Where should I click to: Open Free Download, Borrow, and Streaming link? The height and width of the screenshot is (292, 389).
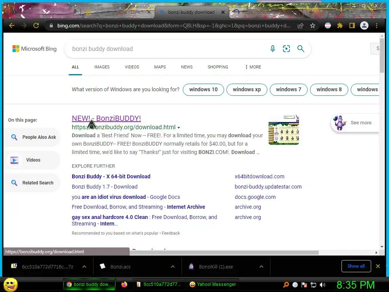click(x=138, y=207)
